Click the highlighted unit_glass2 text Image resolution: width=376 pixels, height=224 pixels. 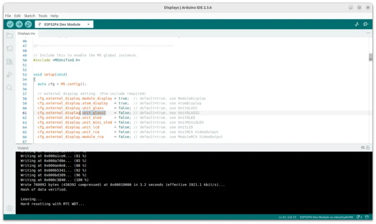94,113
